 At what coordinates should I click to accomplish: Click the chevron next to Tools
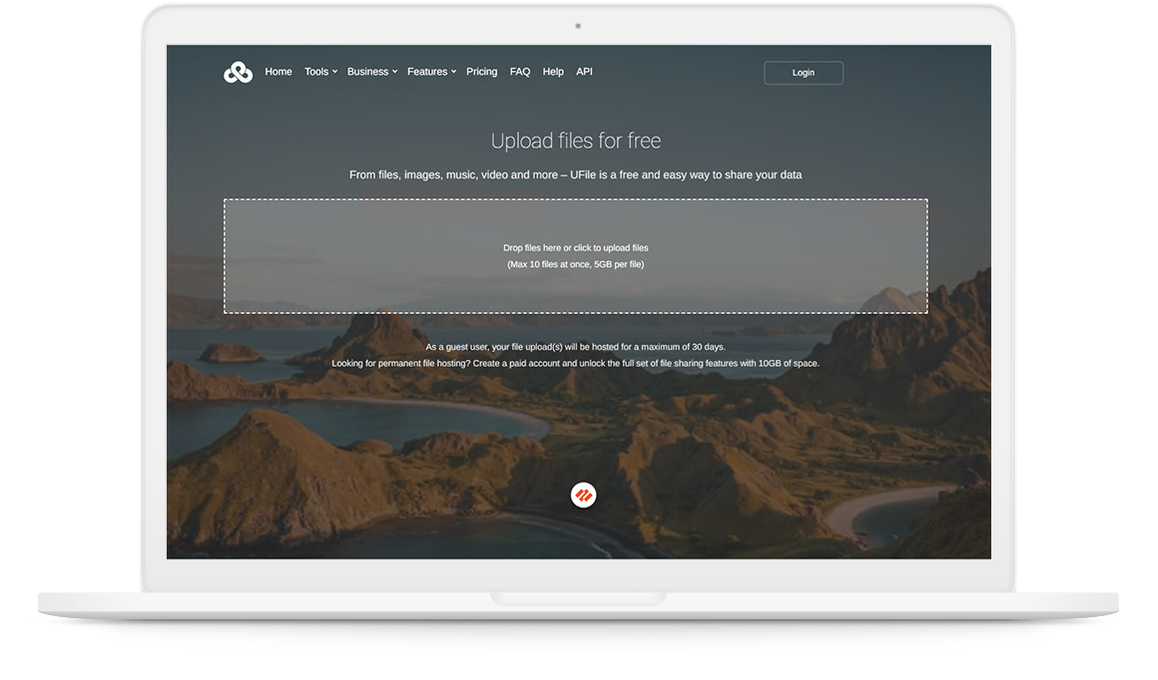(334, 72)
